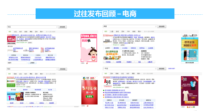Screen dimensions: 209x111
Task: Open the Z.cn 图书全场满99元赠书 banner ad
Action: pyautogui.click(x=190, y=49)
